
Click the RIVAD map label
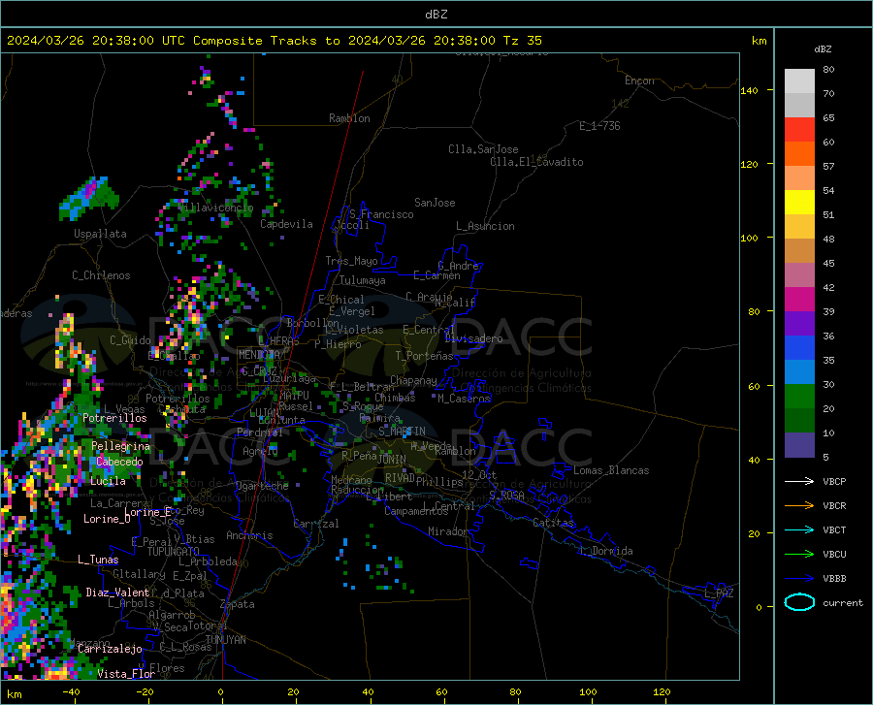400,478
